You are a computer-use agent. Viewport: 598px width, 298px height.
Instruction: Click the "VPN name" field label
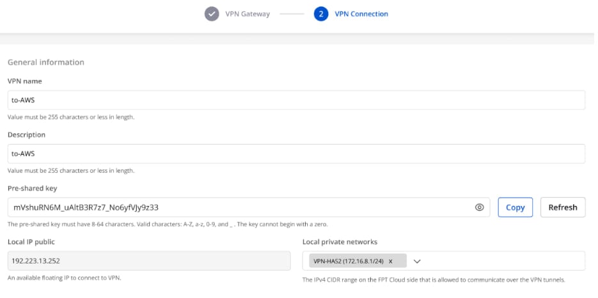(25, 81)
